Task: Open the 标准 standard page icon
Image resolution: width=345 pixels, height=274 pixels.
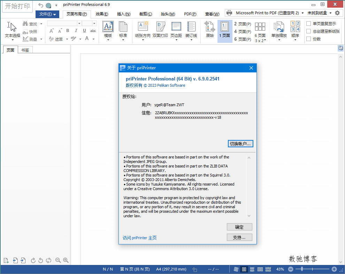Action: point(123,31)
